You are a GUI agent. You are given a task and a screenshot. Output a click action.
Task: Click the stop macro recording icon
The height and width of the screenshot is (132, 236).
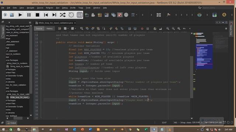click(147, 29)
